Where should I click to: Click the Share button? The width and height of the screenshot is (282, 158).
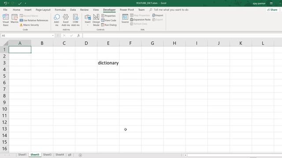(272, 10)
